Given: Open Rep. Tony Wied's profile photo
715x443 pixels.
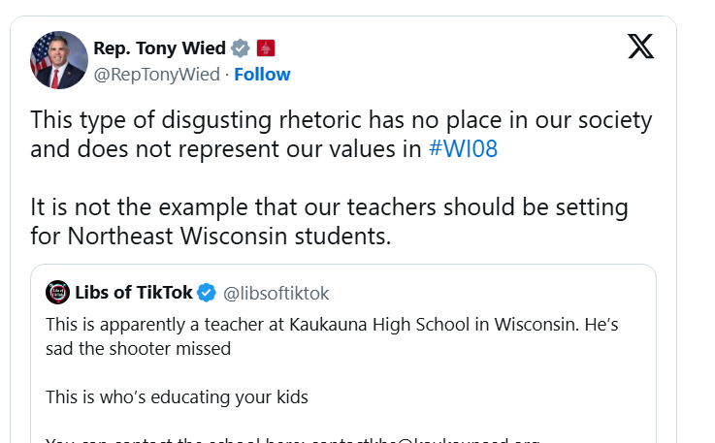Looking at the screenshot, I should click(54, 60).
